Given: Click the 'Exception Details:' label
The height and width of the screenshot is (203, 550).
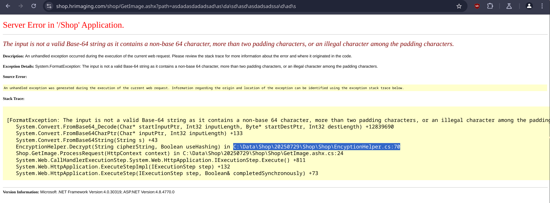Looking at the screenshot, I should coord(18,67).
